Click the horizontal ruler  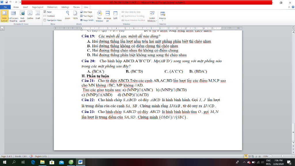coord(148,28)
